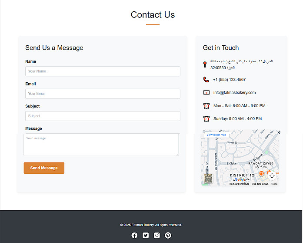
Task: Open the Instagram icon in footer
Action: click(x=157, y=236)
